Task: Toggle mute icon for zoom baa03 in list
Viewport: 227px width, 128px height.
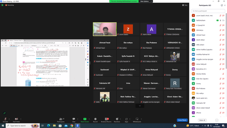Action: [220, 16]
